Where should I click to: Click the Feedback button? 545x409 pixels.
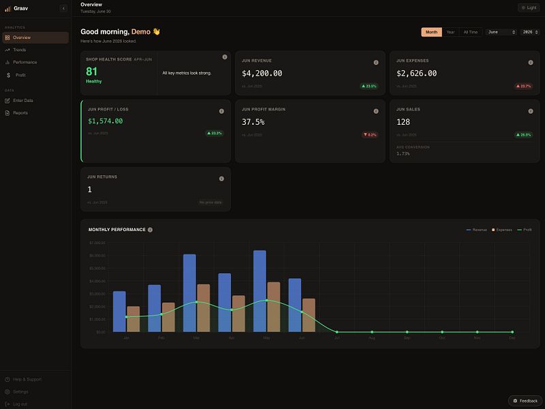[x=525, y=401]
